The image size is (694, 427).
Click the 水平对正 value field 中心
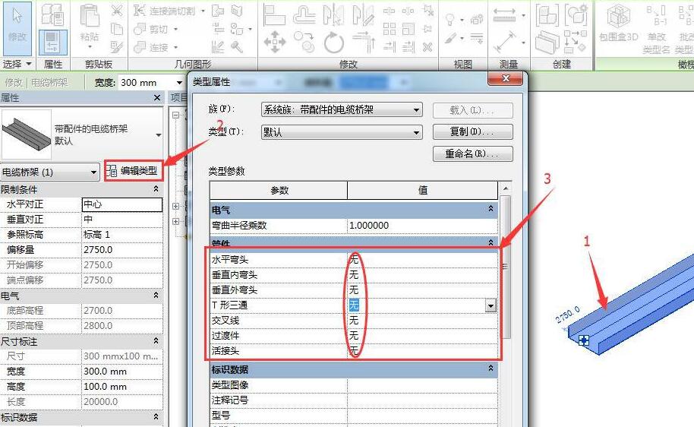click(122, 204)
